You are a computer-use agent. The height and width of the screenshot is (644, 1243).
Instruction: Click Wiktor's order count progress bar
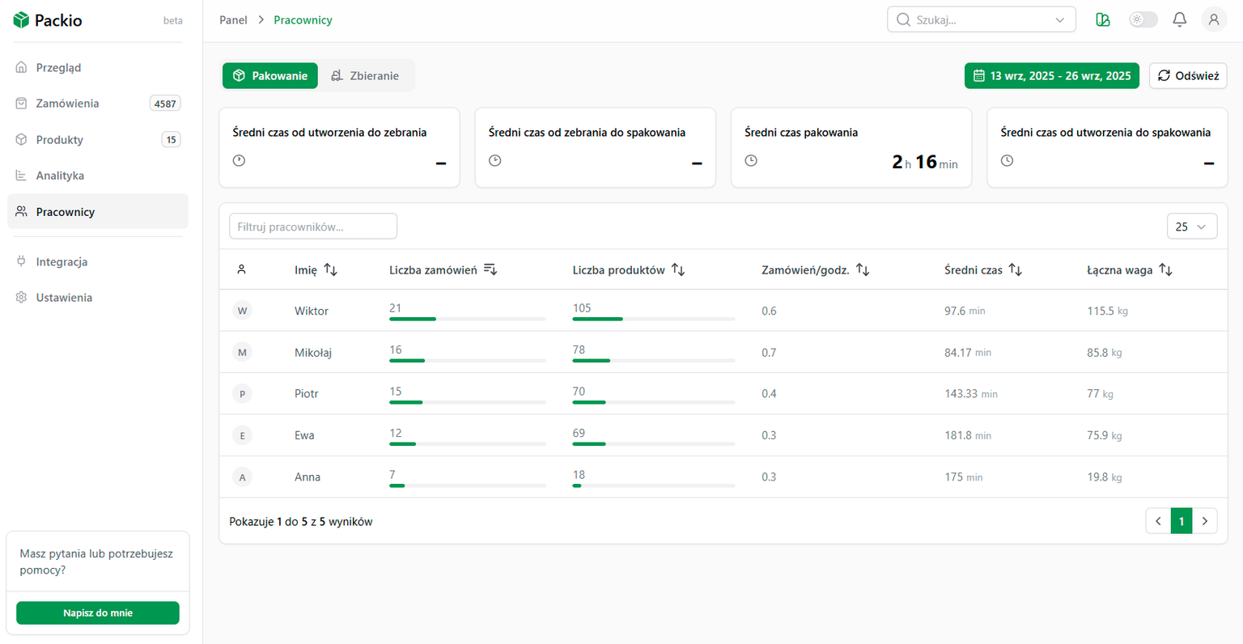tap(467, 319)
